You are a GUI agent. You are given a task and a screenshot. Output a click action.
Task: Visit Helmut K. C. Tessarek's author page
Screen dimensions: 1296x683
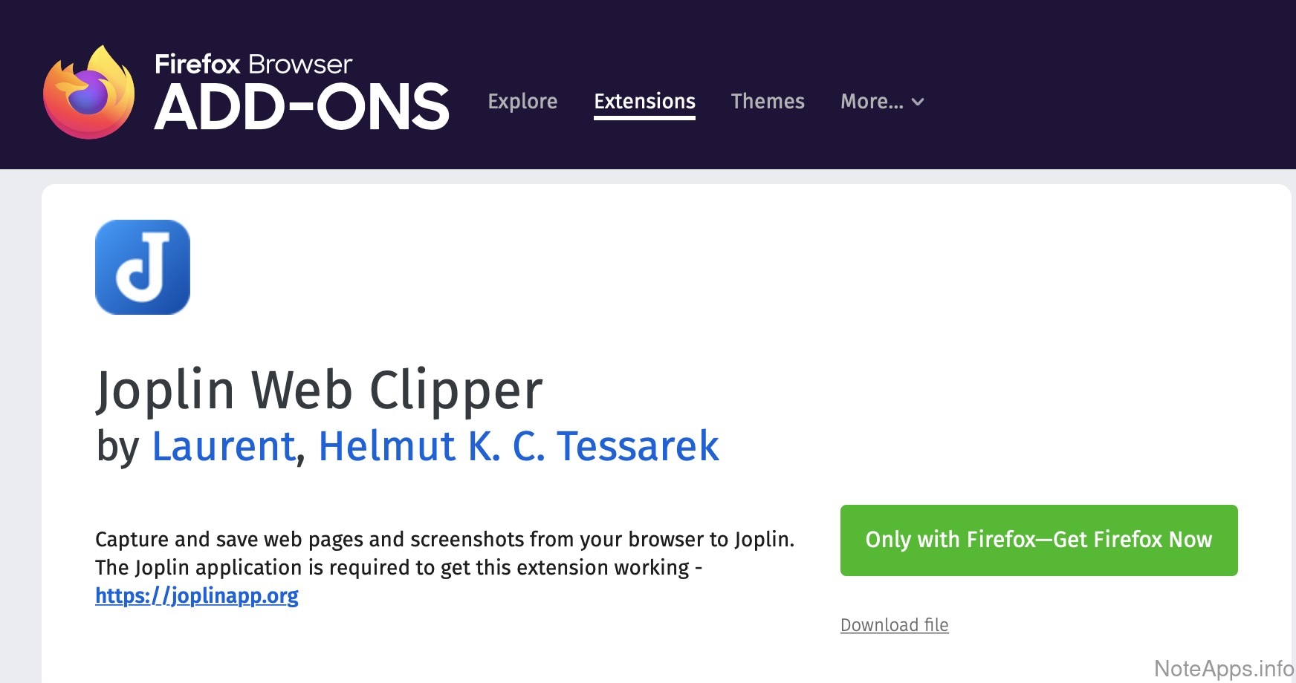(518, 446)
